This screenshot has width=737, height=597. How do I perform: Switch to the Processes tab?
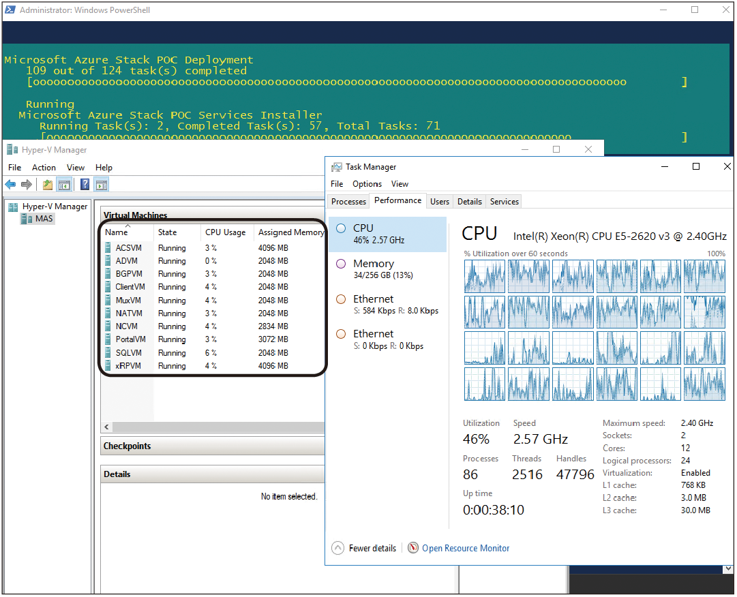[348, 202]
